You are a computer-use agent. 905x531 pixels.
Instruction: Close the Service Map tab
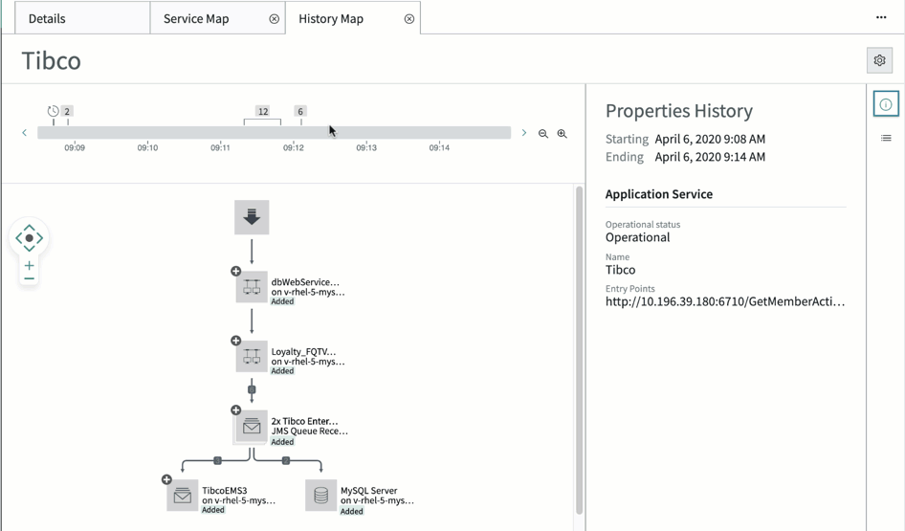pos(275,19)
